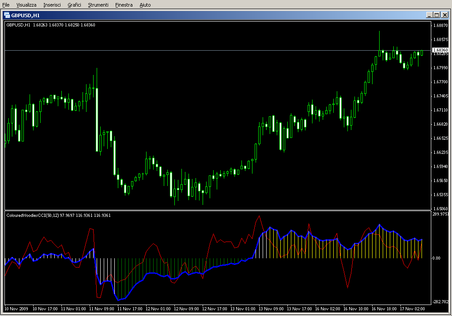452x316 pixels.
Task: Click time label 13 Nov 17:00
Action: [299, 309]
